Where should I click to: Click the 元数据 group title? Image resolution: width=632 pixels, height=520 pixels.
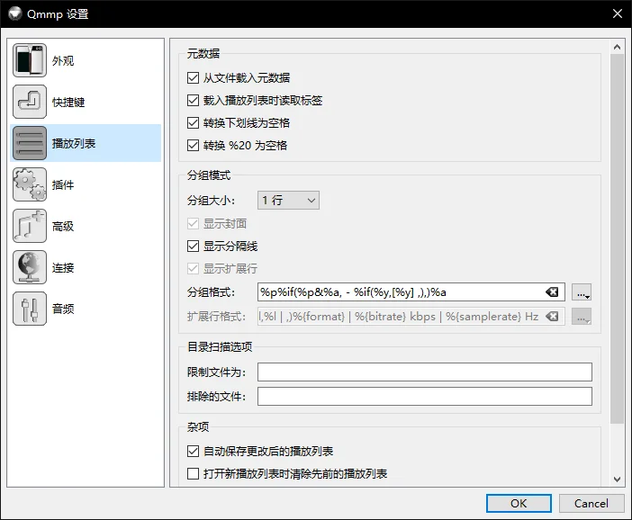203,54
